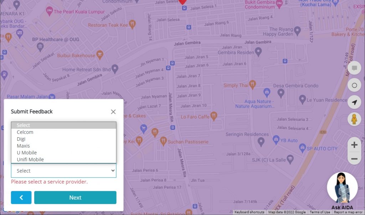Click the map zoom out minus button
The height and width of the screenshot is (215, 365).
(x=354, y=158)
